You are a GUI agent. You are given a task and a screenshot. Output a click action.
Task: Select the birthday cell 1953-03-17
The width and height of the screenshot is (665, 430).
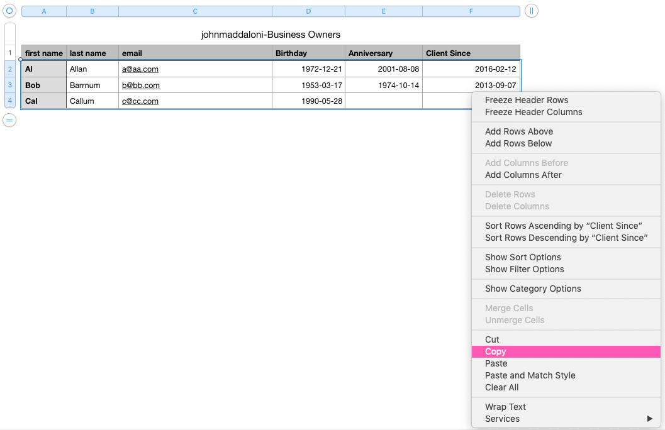click(x=308, y=85)
